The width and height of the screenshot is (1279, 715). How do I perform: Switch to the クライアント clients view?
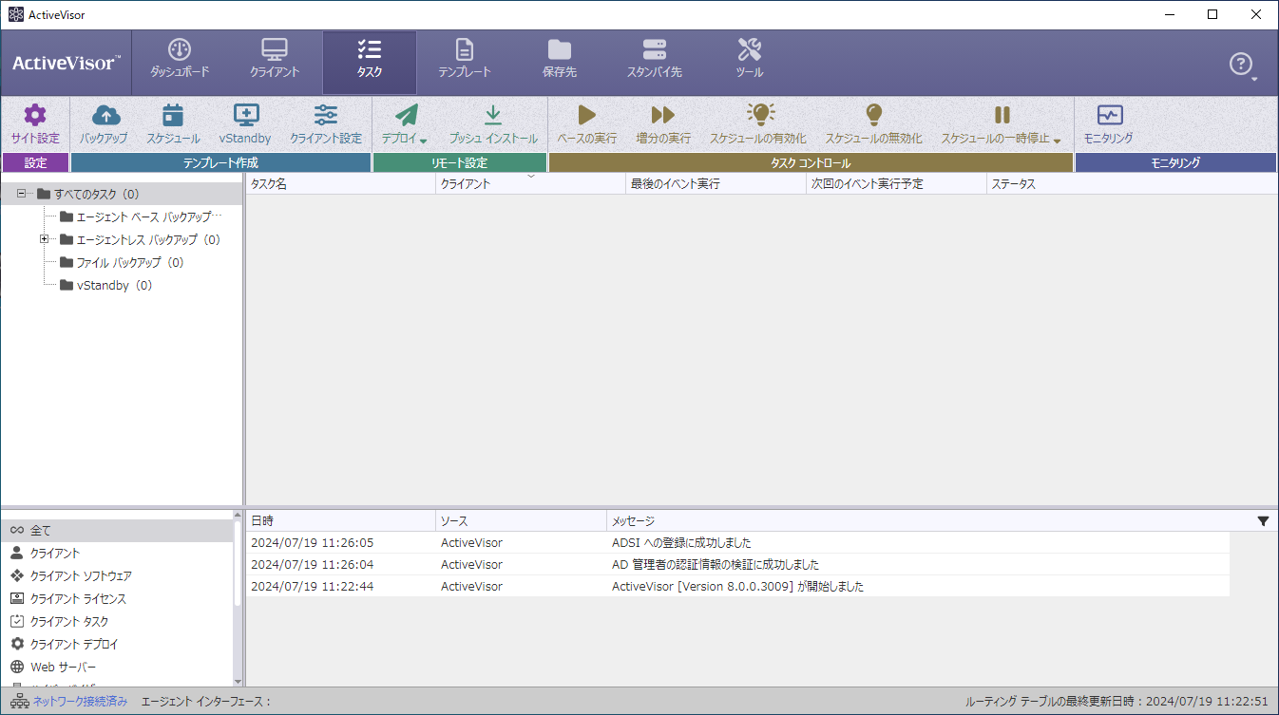(x=275, y=60)
